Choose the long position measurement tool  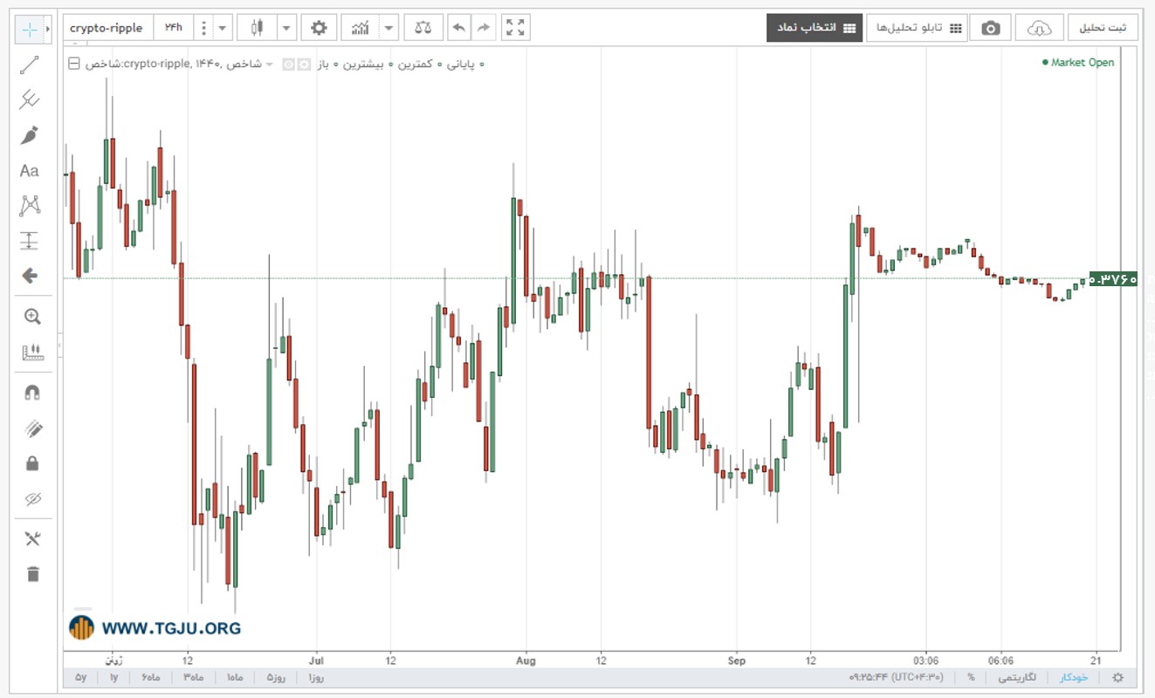point(30,241)
